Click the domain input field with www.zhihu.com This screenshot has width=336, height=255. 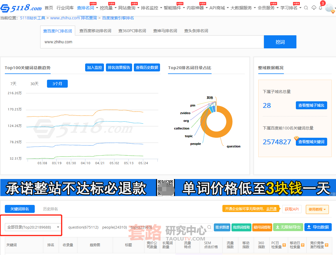(x=152, y=42)
